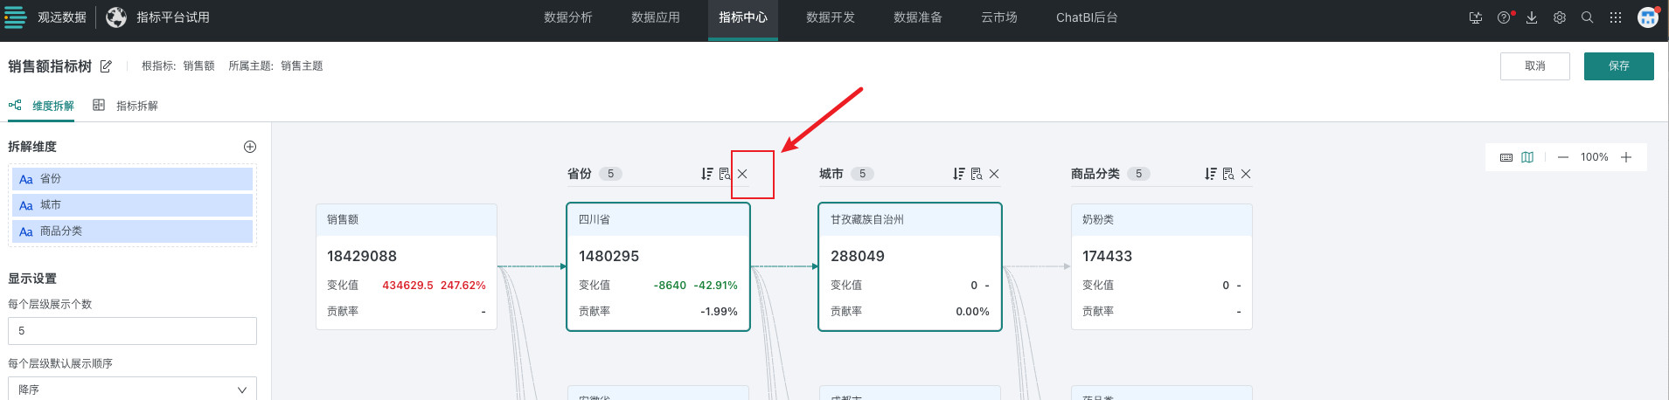Toggle the minimap view icon
1669x400 pixels.
tap(1527, 157)
